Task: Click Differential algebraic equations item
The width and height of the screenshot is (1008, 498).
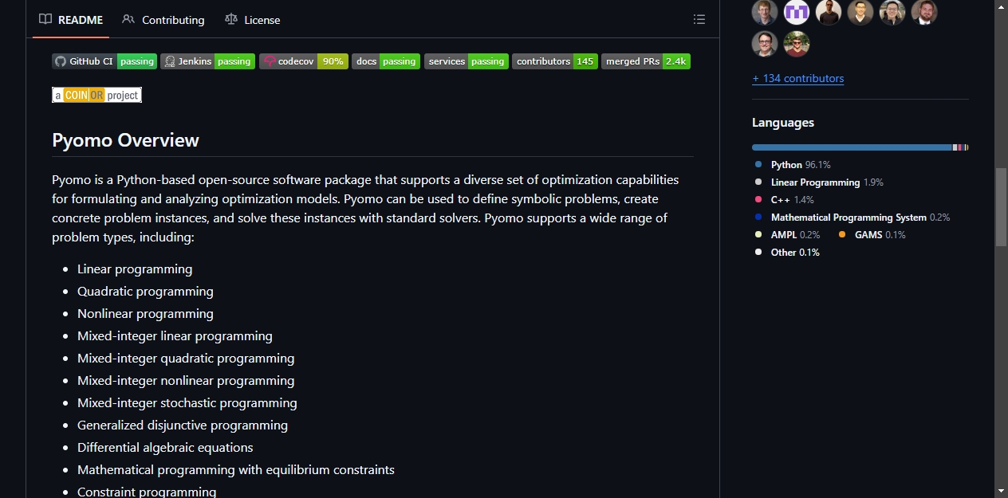Action: click(x=165, y=448)
